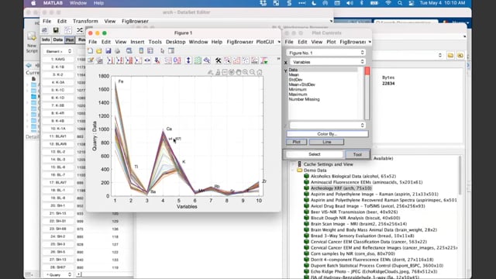Click the last PlotGUI toolbar icon with green arrow
Screen dimensions: 496x279
[264, 60]
